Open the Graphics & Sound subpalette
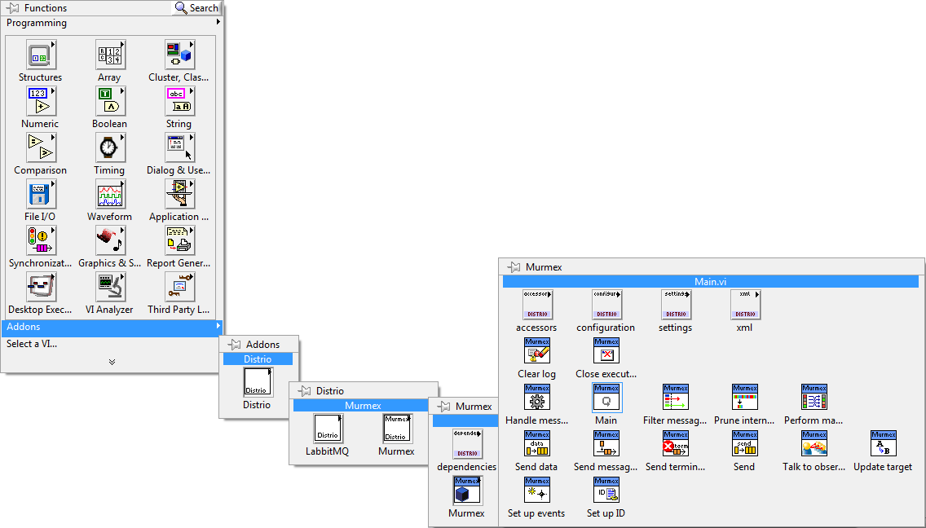Viewport: 926px width, 528px height. click(110, 240)
